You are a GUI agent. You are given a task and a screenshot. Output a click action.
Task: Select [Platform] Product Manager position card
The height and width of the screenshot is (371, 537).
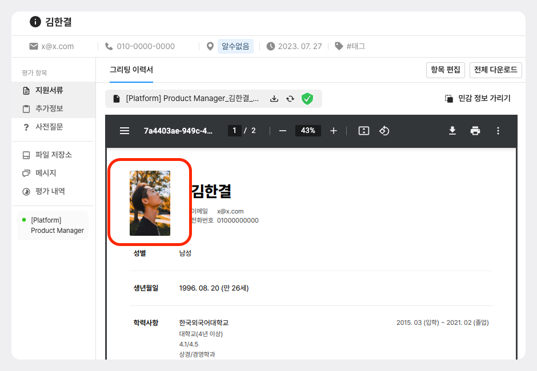[53, 225]
